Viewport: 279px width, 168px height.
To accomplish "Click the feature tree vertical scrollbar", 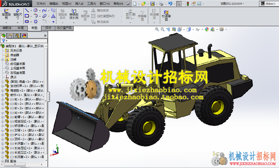I will [x=46, y=101].
